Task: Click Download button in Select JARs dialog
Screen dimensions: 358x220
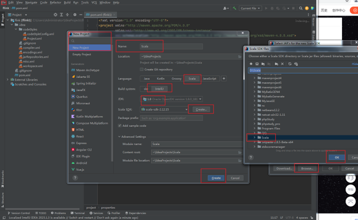Action: tap(284, 169)
